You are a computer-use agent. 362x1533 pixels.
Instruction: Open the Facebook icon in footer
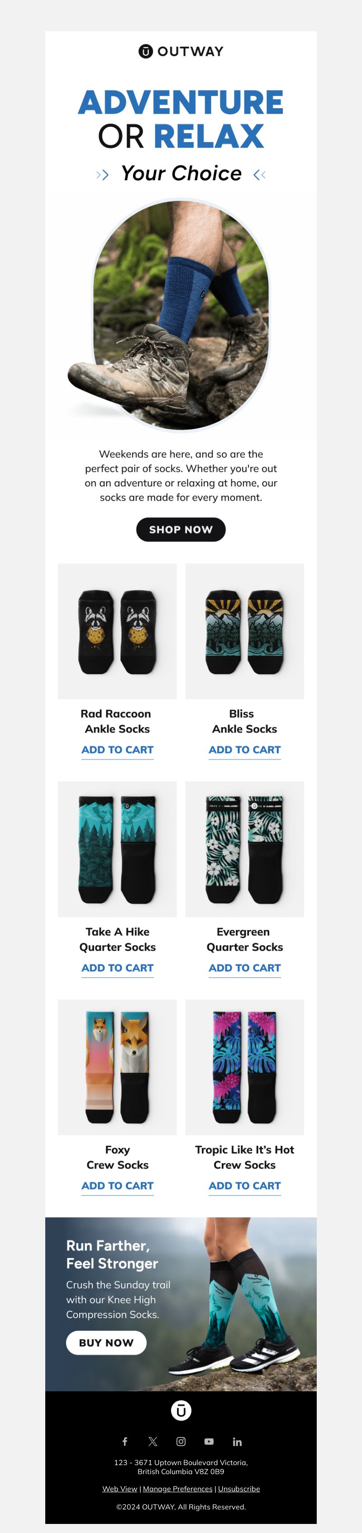tap(125, 1441)
